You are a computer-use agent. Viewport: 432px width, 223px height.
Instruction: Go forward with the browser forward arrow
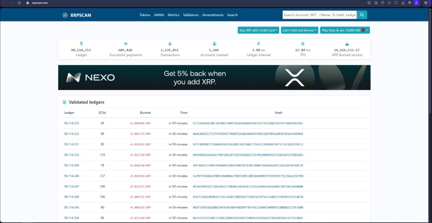pos(12,3)
